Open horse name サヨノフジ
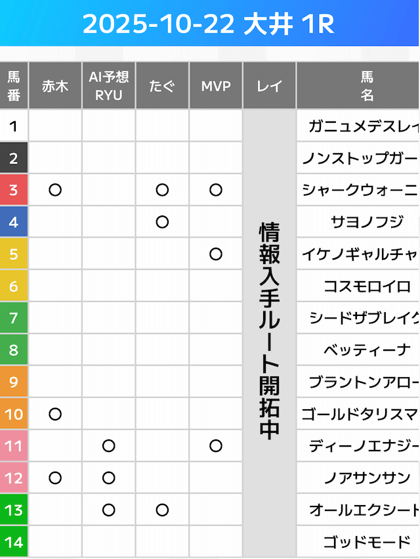Viewport: 420px width, 559px height. coord(367,222)
